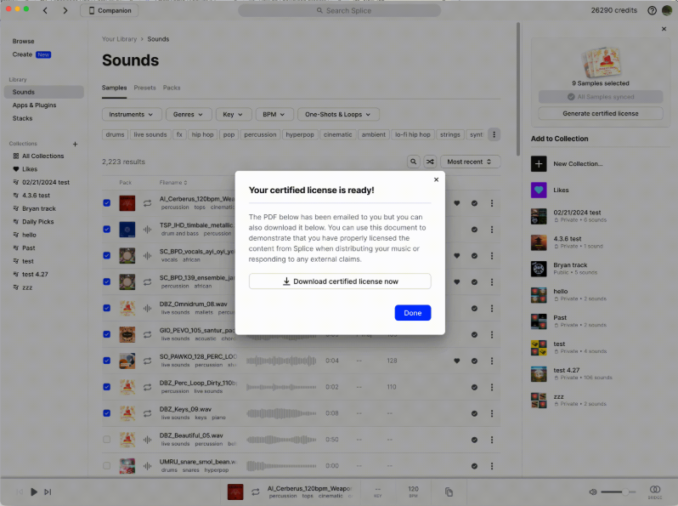This screenshot has height=506, width=678.
Task: Go forward with the navigation arrow
Action: tap(65, 10)
